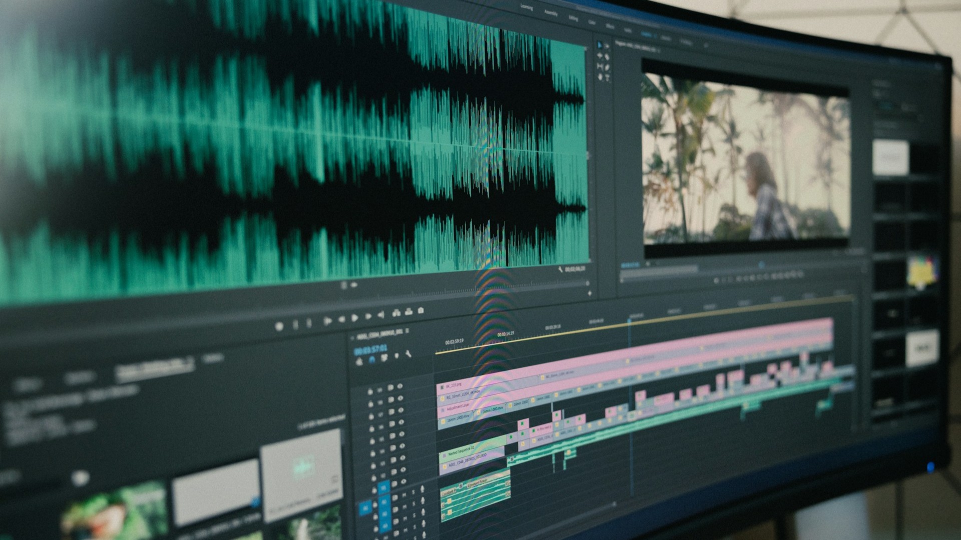Image resolution: width=961 pixels, height=540 pixels.
Task: Click the blue timeline playhead timecode
Action: click(370, 349)
